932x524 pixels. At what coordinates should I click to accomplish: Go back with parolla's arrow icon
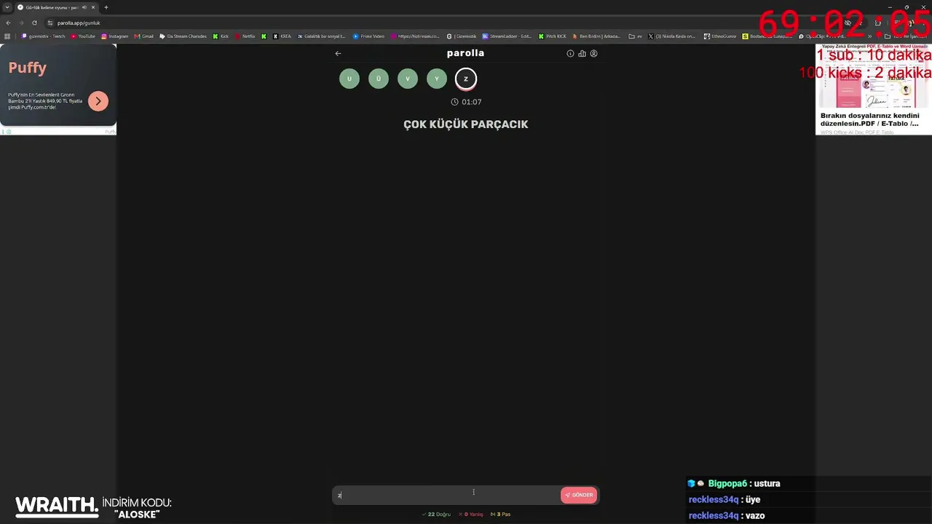coord(338,53)
